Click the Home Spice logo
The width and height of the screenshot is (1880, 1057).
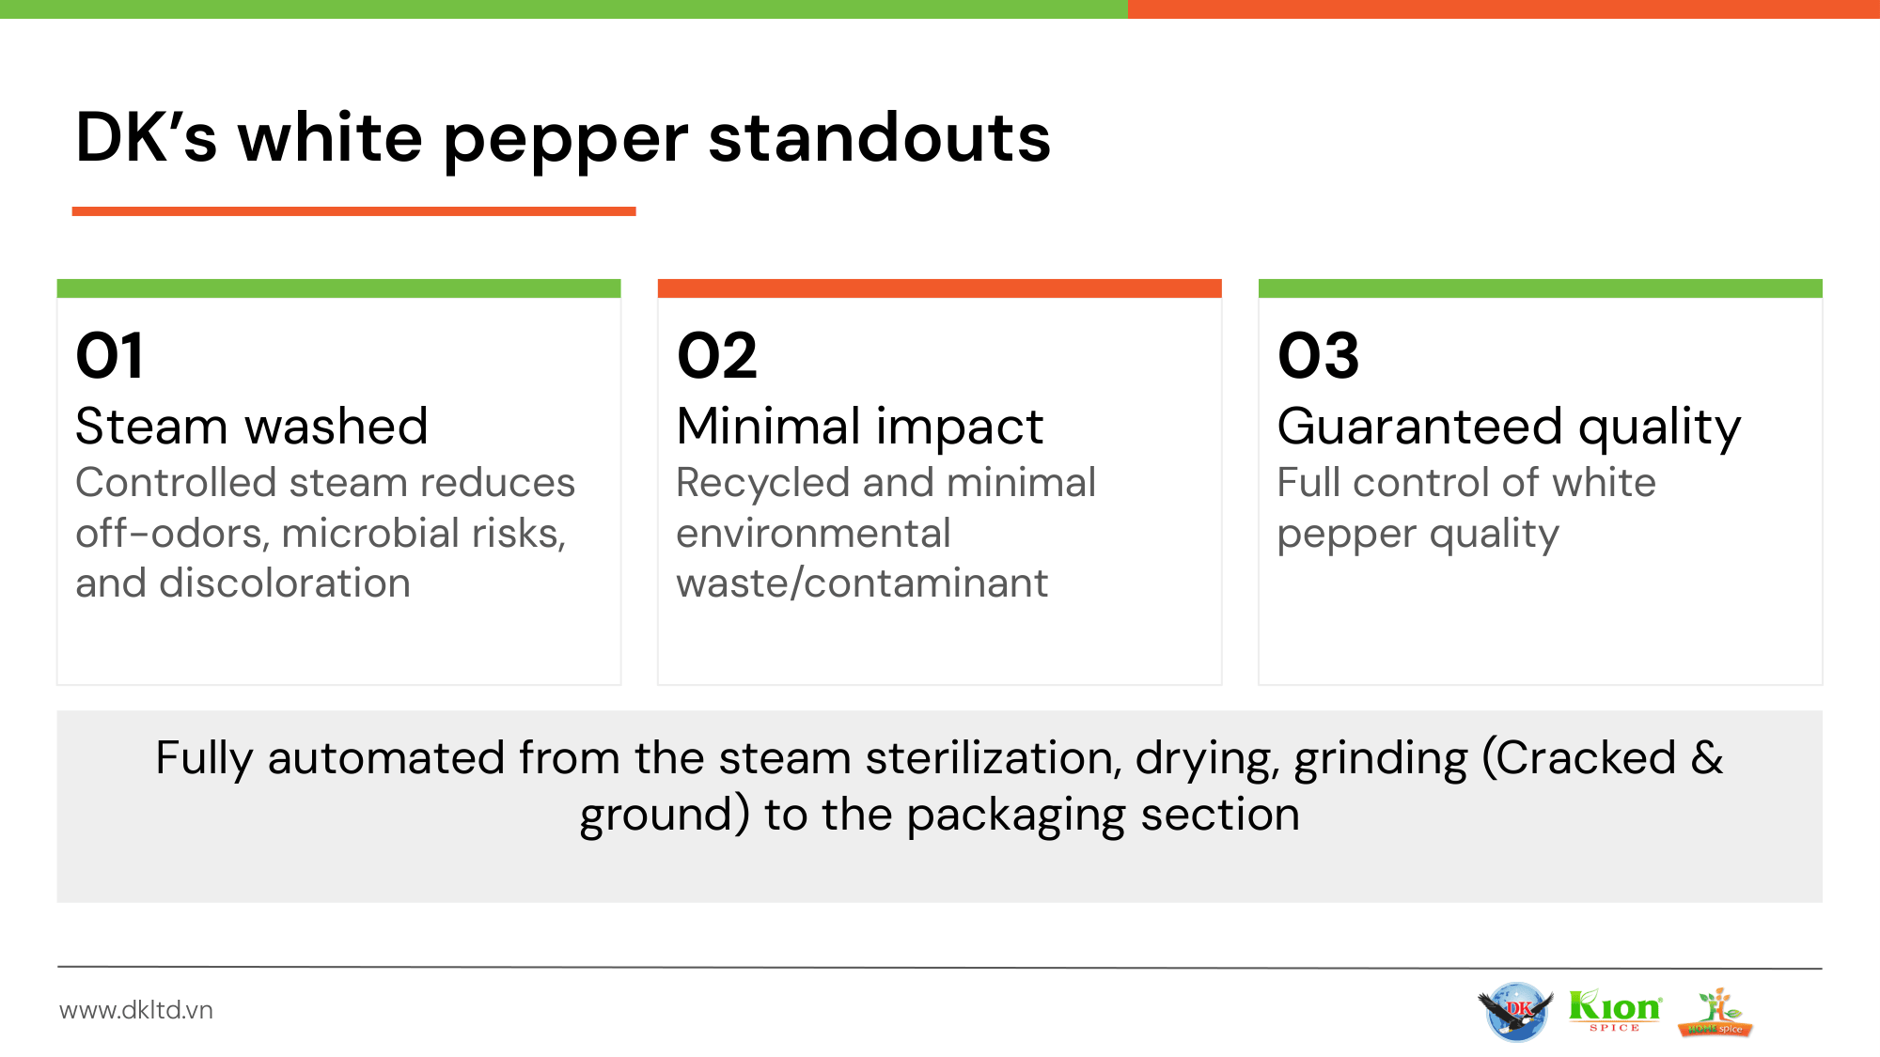[x=1715, y=1013]
